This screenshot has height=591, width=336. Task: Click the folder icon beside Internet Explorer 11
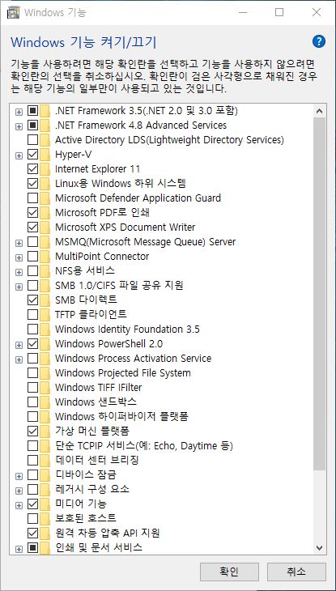[45, 169]
